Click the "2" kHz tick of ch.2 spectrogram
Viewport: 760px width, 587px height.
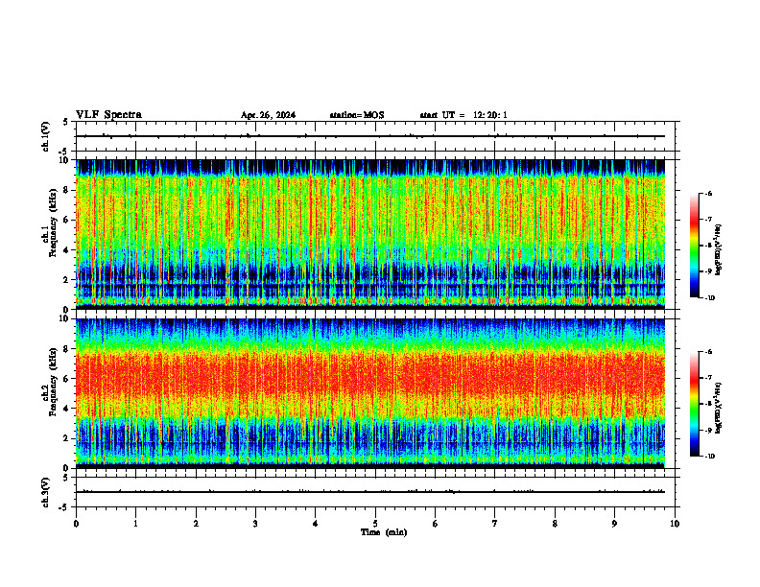66,438
